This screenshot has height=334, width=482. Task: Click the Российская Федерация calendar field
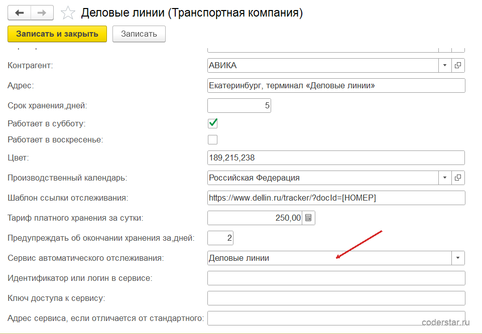tap(323, 178)
